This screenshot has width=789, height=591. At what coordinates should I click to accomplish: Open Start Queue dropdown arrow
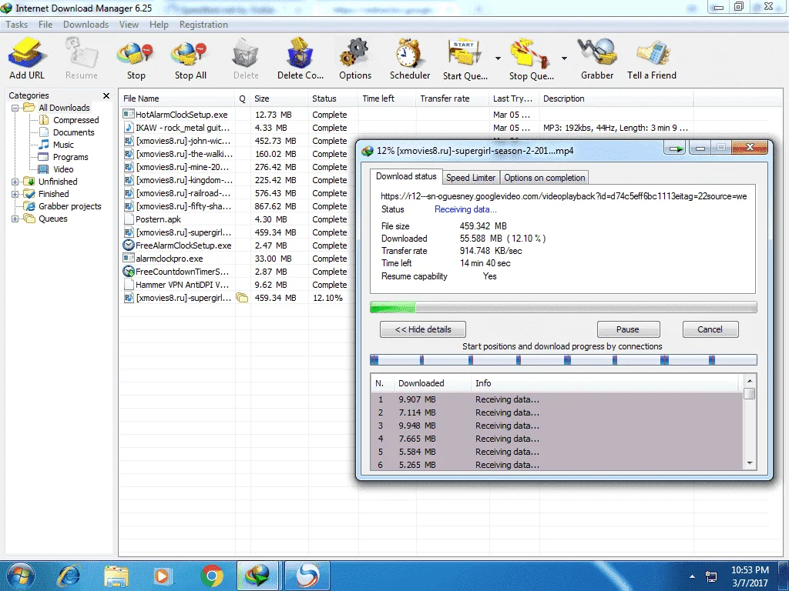click(498, 58)
